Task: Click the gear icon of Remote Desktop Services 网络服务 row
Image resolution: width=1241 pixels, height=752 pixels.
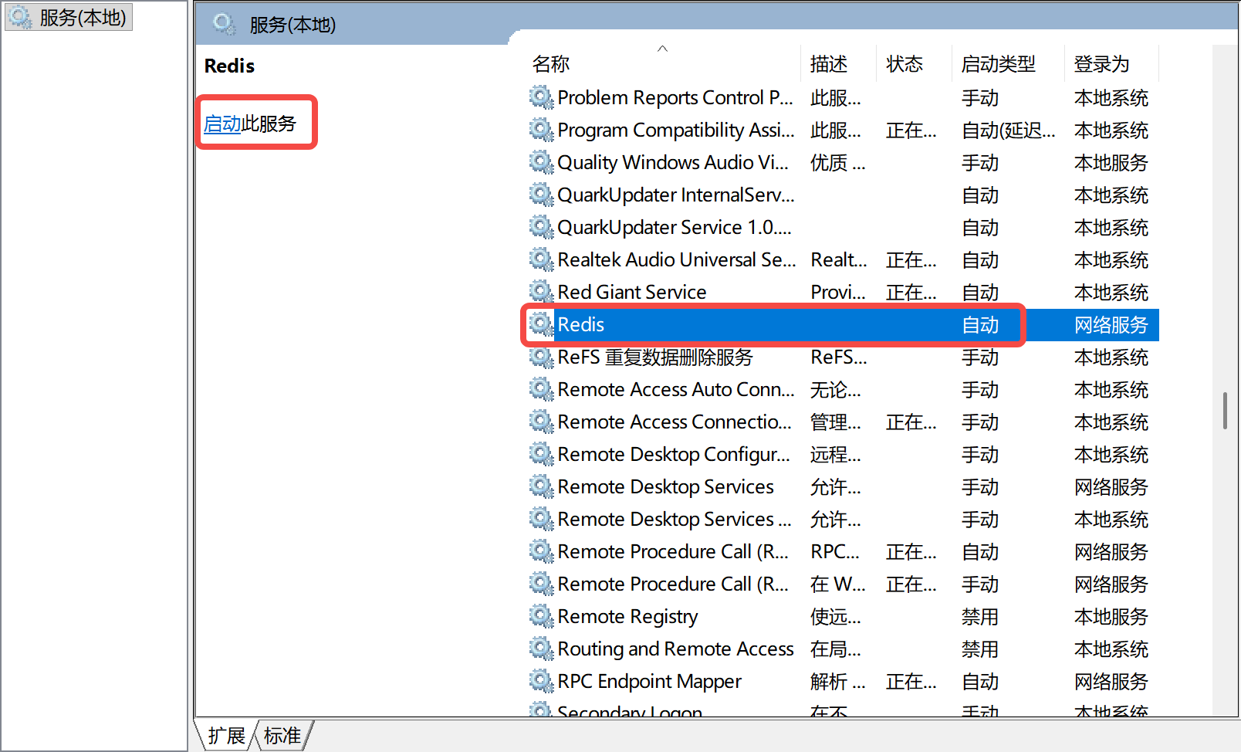Action: pyautogui.click(x=541, y=487)
